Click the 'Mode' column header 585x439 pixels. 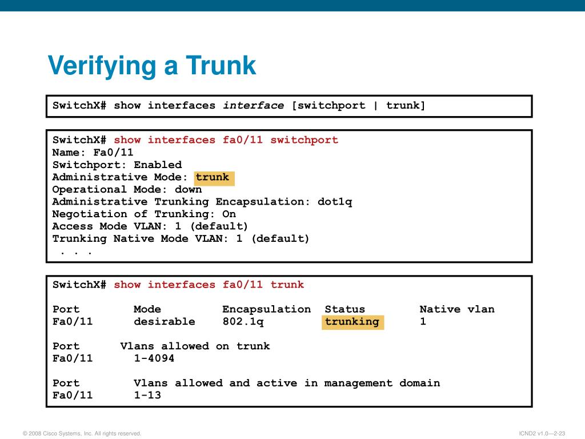tap(147, 309)
